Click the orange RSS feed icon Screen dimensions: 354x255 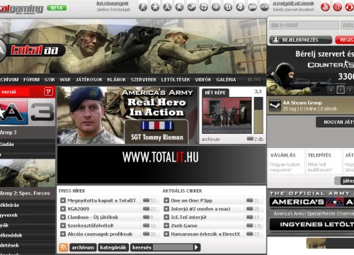point(63,247)
